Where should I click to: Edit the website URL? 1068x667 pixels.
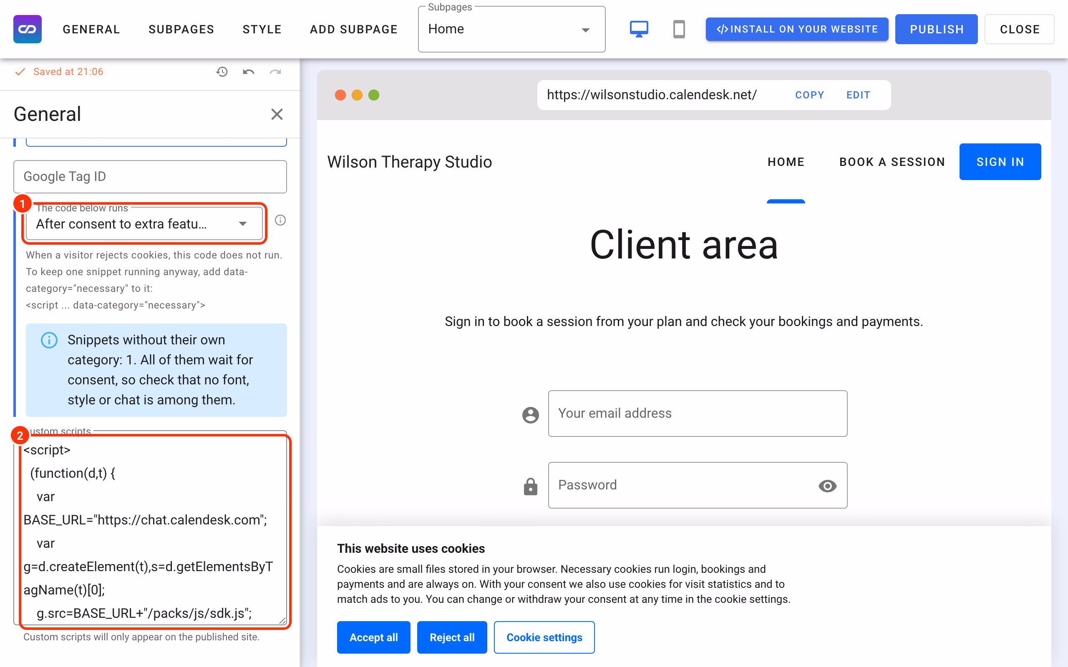[858, 95]
